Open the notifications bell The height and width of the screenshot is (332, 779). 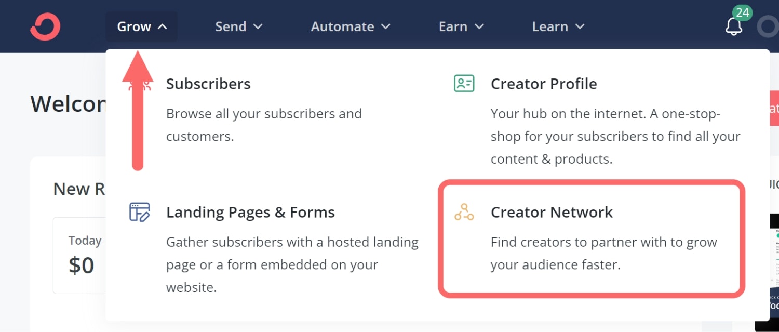[x=733, y=27]
